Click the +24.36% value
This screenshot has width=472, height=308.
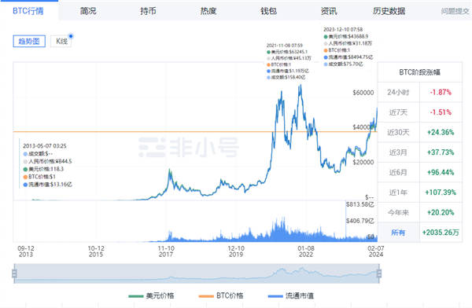441,132
